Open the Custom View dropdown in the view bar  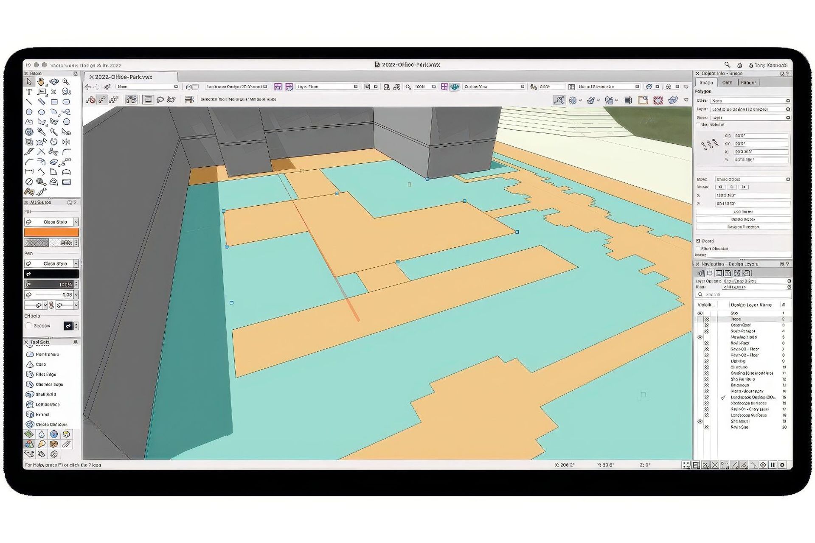523,87
